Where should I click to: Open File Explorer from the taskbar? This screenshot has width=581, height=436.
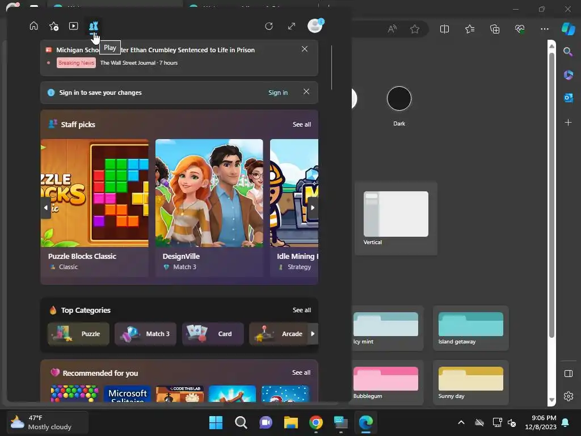coord(291,422)
